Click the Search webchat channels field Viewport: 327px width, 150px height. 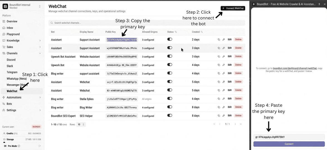pos(147,23)
